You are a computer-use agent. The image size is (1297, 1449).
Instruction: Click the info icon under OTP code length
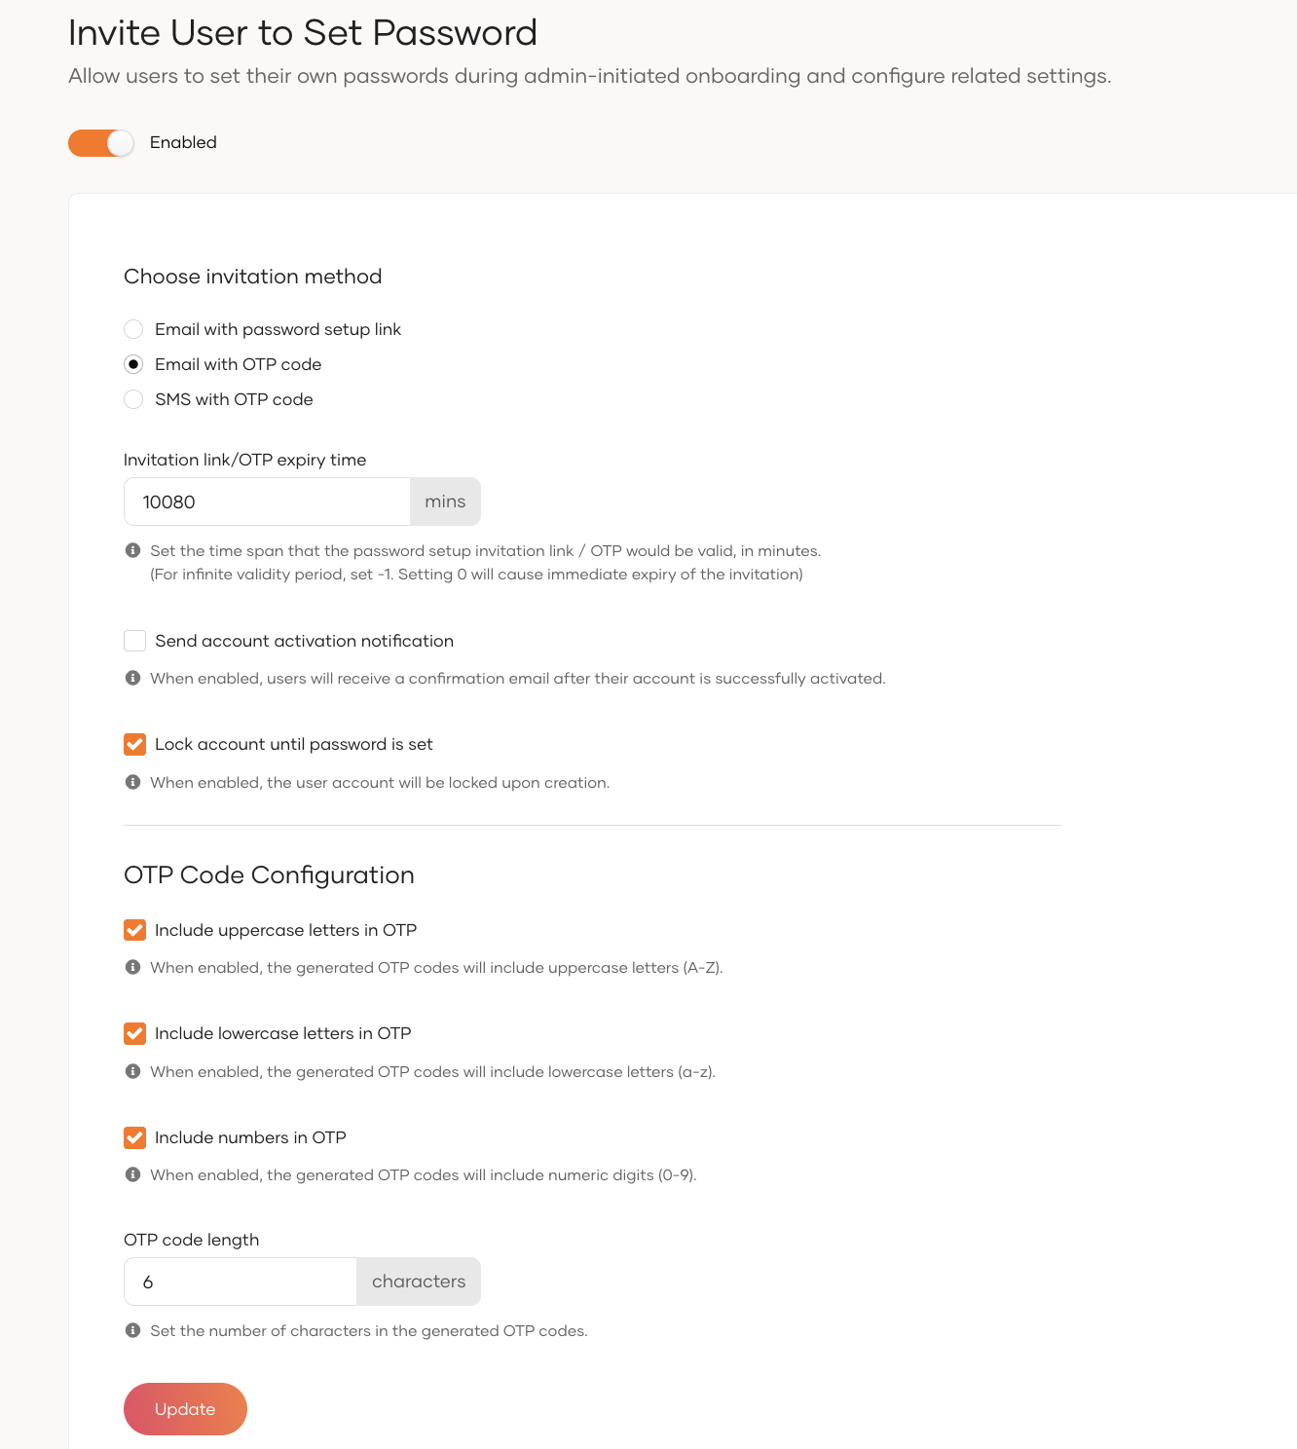pyautogui.click(x=134, y=1330)
